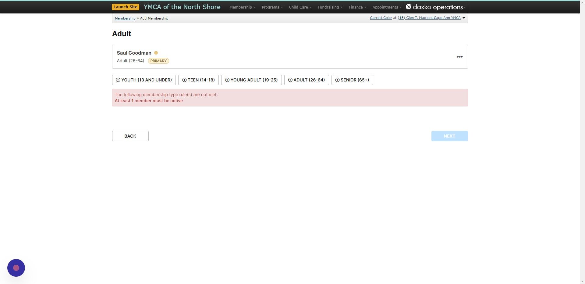Click the yellow status dot beside Saul Goodman
585x284 pixels.
point(156,53)
